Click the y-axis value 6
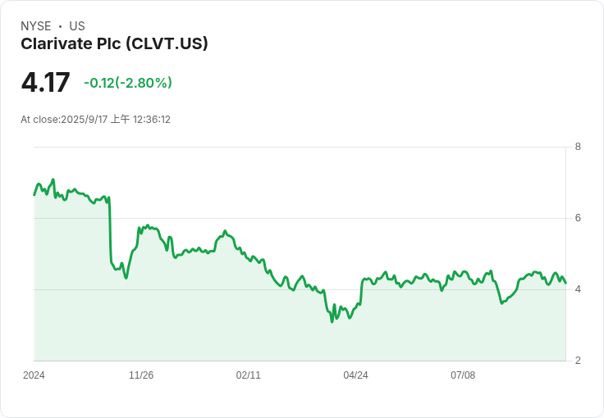Viewport: 604px width, 418px height. tap(578, 218)
